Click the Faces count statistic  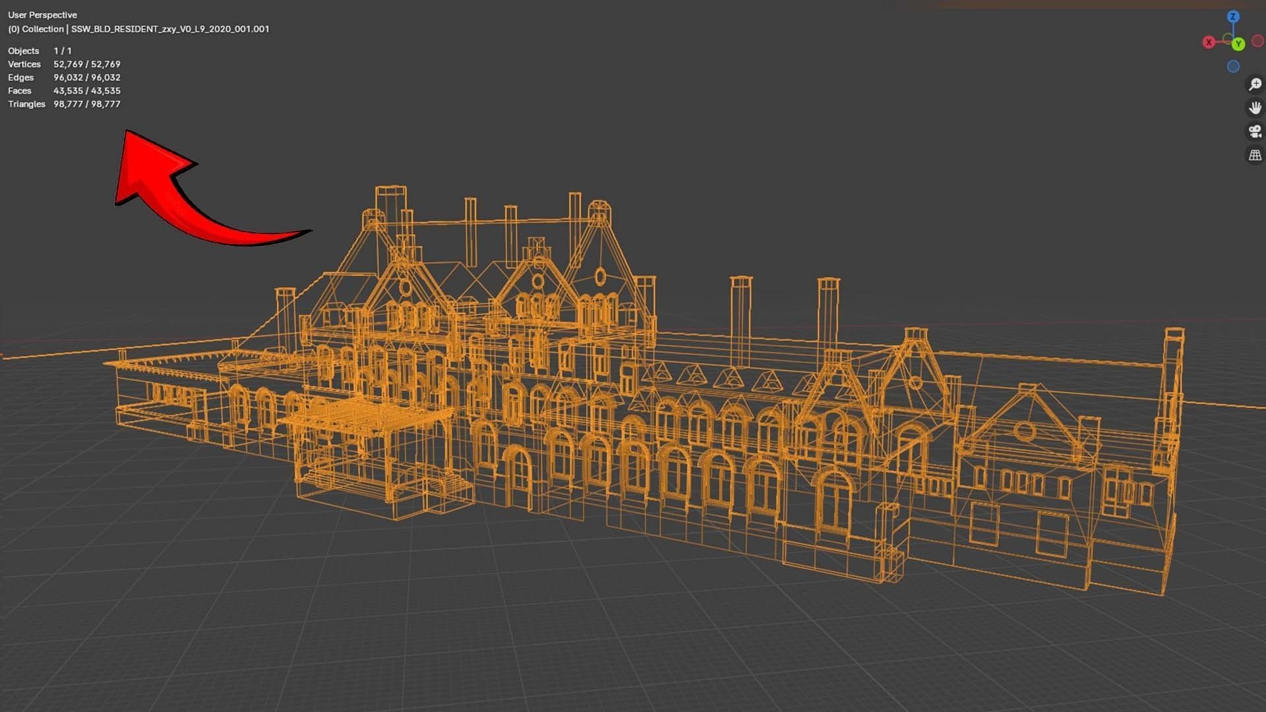(x=86, y=90)
